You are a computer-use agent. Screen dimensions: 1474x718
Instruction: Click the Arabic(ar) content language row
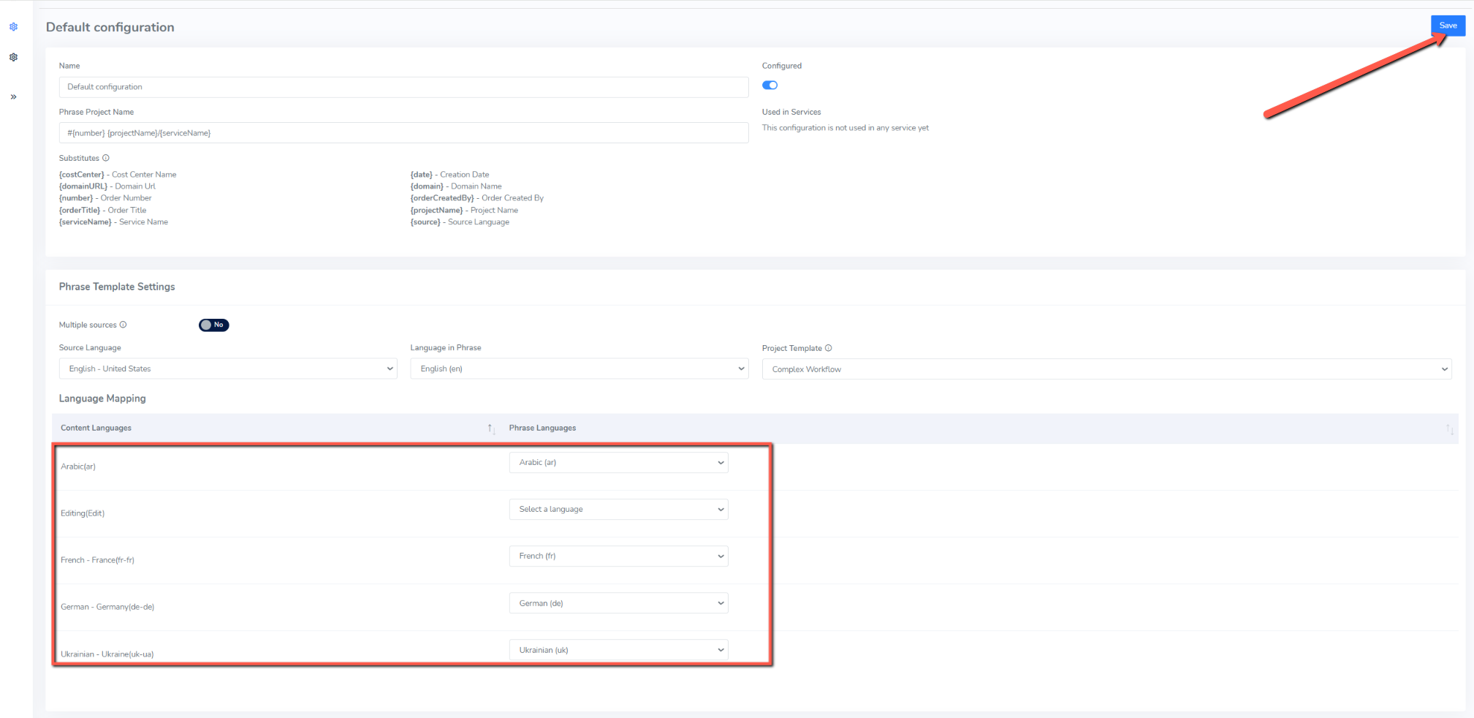coord(78,466)
